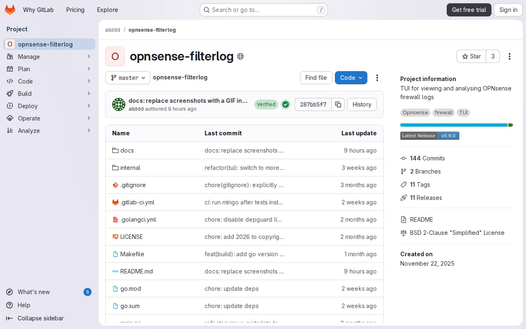Image resolution: width=526 pixels, height=329 pixels.
Task: Click the .gitignore file icon
Action: point(115,185)
